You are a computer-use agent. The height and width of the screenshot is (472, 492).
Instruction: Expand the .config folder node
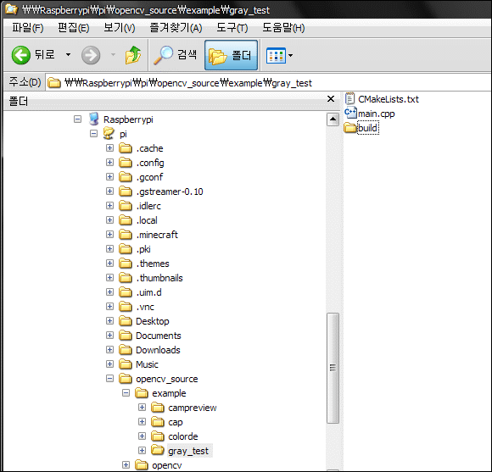109,163
